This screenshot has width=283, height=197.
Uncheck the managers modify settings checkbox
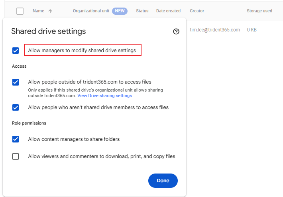coord(16,51)
